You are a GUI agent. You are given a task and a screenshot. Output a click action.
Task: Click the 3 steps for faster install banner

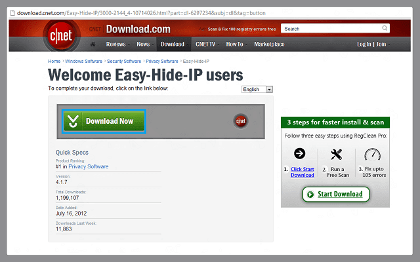pyautogui.click(x=335, y=122)
